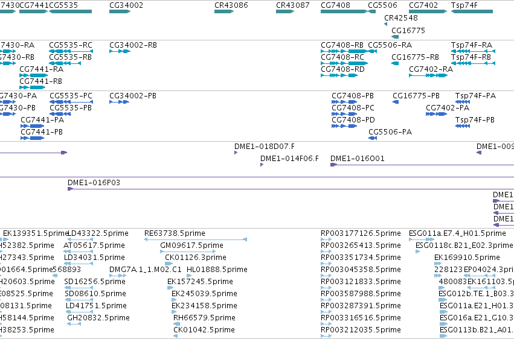
Task: Select the LD34031.5prime EST
Action: click(x=79, y=264)
